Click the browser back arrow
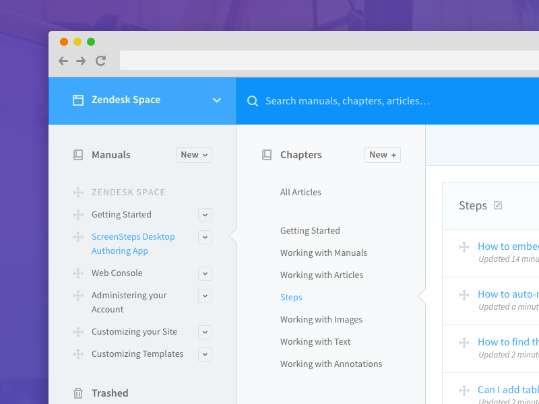Image resolution: width=539 pixels, height=404 pixels. coord(63,61)
